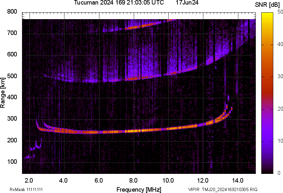Click the 14.0 tick on the frequency axis
Image resolution: width=283 pixels, height=193 pixels.
pyautogui.click(x=238, y=180)
